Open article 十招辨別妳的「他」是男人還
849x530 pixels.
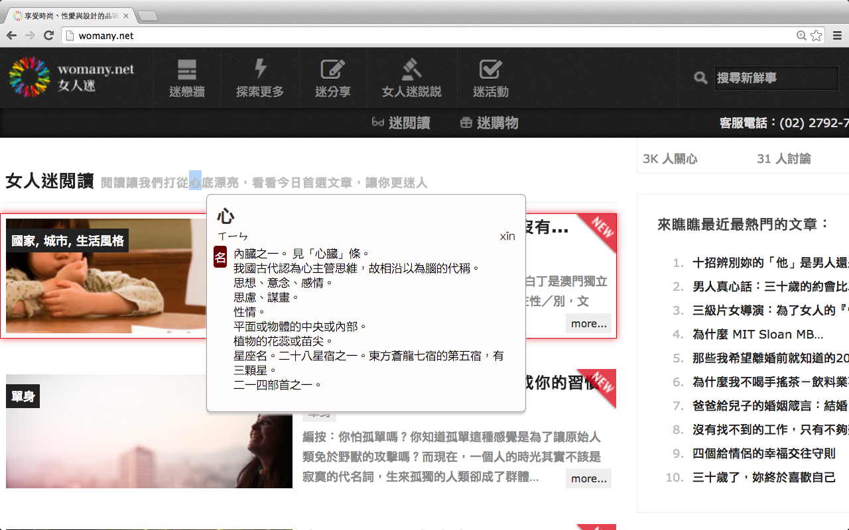pos(770,263)
